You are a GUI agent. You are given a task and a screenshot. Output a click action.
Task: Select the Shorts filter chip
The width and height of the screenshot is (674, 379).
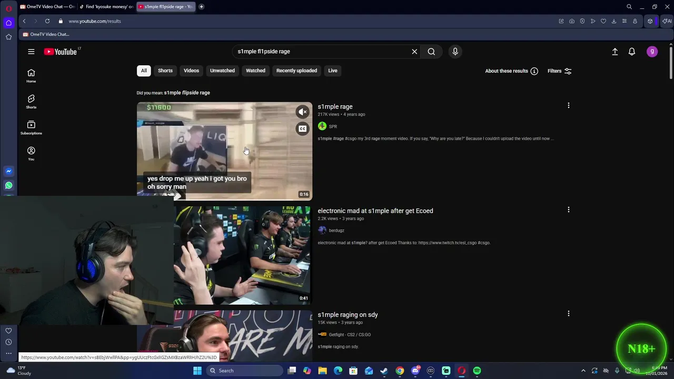[x=165, y=71]
